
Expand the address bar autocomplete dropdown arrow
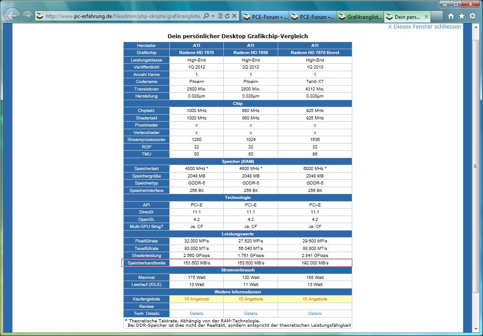[x=213, y=16]
